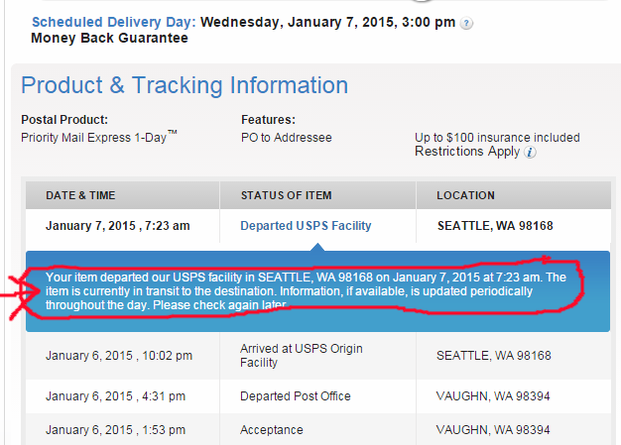Click Priority Mail Express 1-Day product name

(99, 138)
